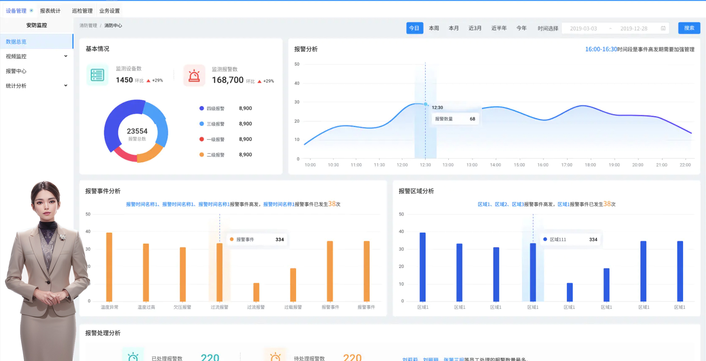Image resolution: width=706 pixels, height=361 pixels.
Task: Click the donut chart center 23554
Action: 137,131
